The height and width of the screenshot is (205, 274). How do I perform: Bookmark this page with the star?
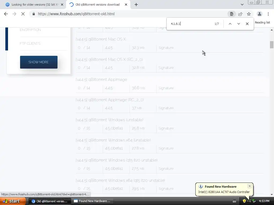(249, 14)
